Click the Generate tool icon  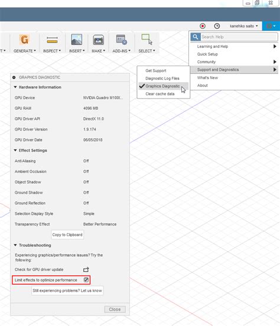point(24,40)
